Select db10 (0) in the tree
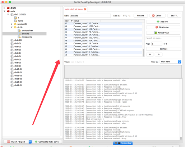185x147 pixels. point(18,69)
